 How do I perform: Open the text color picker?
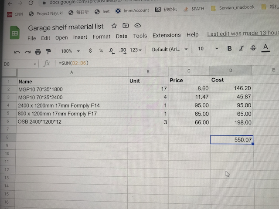click(x=265, y=48)
